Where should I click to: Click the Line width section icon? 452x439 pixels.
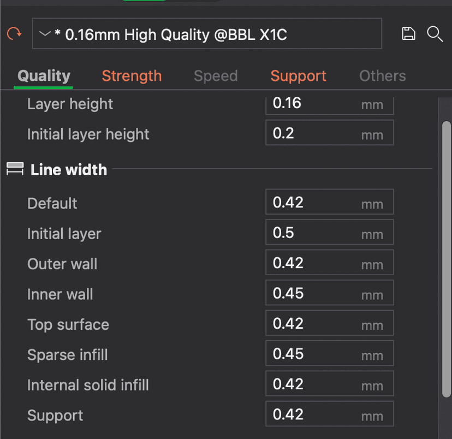coord(15,170)
